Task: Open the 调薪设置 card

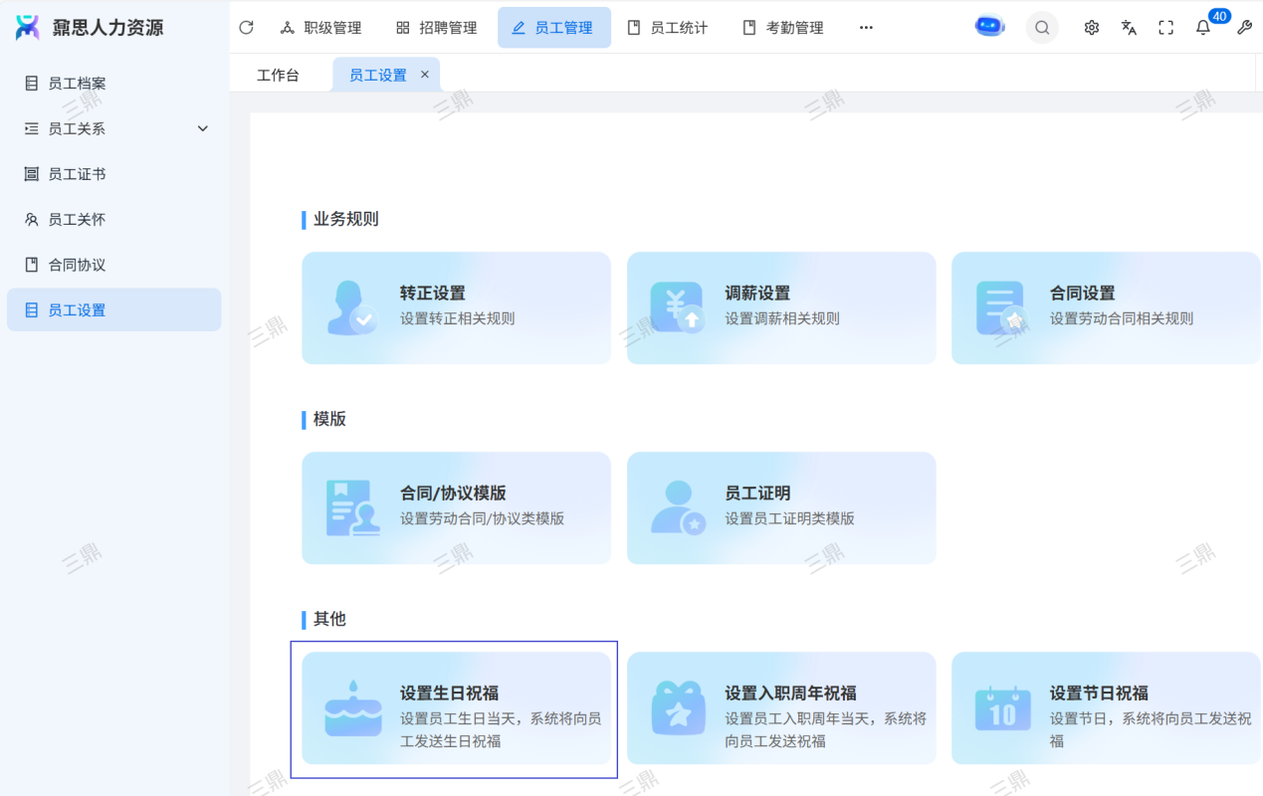Action: (780, 307)
